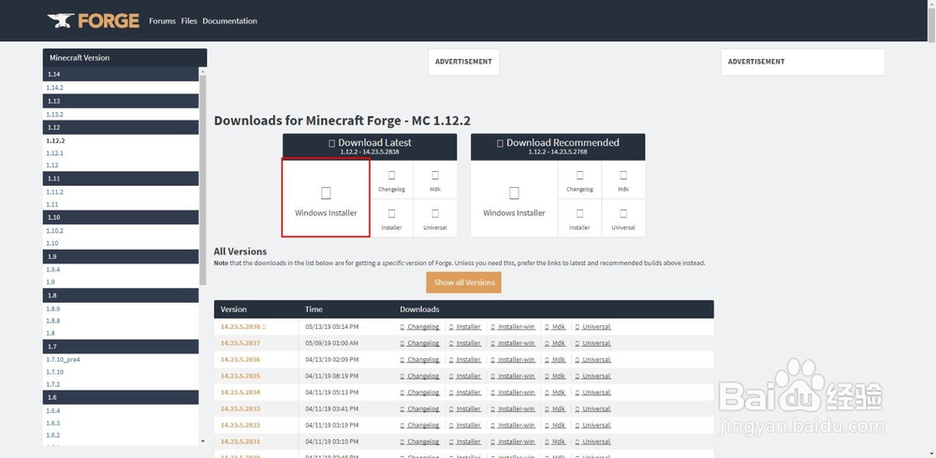Expand the 1.7 version group
The width and height of the screenshot is (936, 458).
pyautogui.click(x=121, y=347)
